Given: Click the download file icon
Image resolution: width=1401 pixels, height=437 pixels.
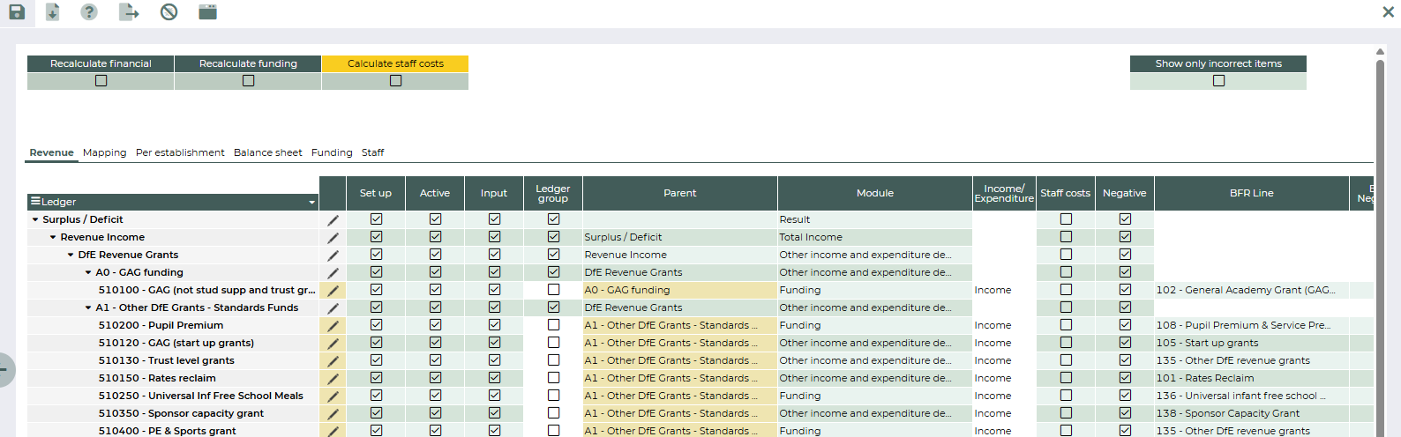Looking at the screenshot, I should pos(53,12).
